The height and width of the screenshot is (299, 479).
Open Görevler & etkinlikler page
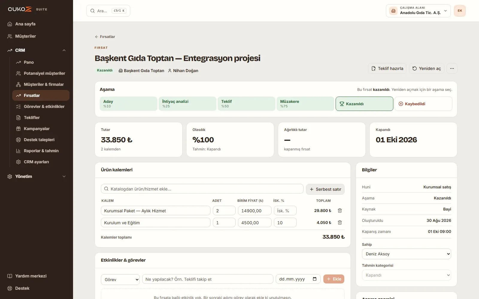point(41,106)
